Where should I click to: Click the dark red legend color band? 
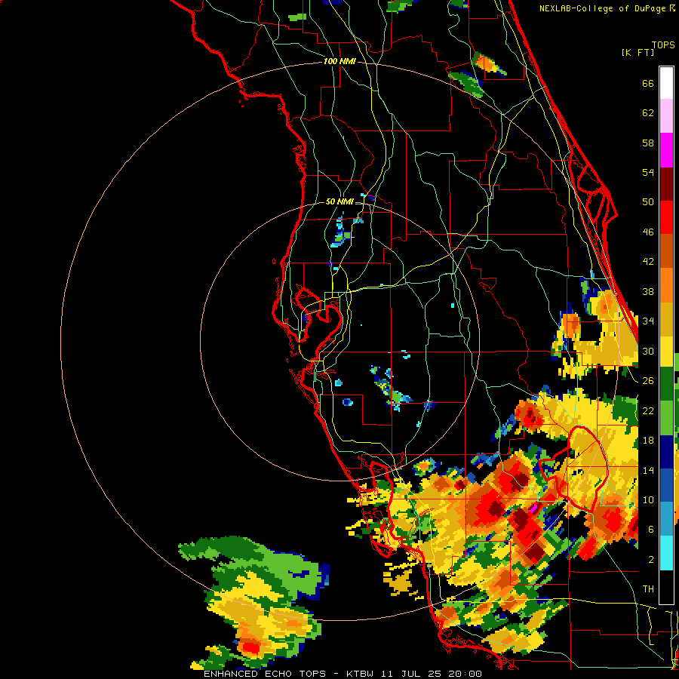(666, 184)
